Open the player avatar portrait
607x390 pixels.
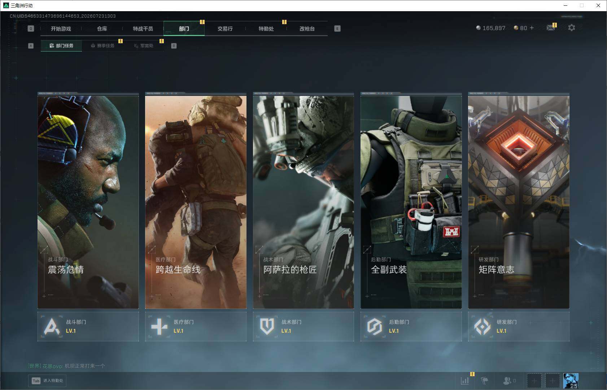pyautogui.click(x=571, y=381)
